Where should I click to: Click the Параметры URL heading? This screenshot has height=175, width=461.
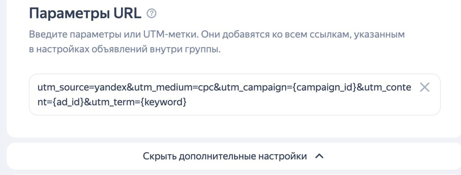click(x=85, y=13)
